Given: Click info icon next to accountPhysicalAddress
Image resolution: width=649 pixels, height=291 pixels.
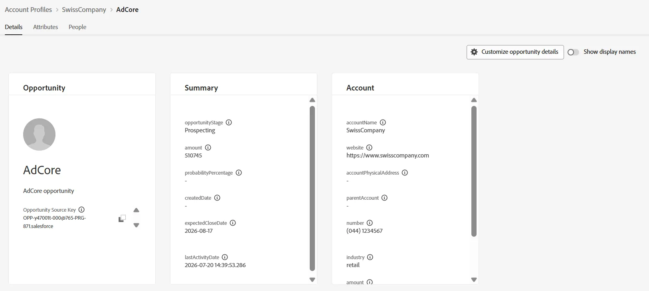Looking at the screenshot, I should tap(405, 173).
